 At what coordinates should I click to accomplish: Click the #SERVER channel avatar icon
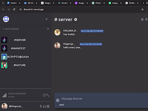(4, 40)
